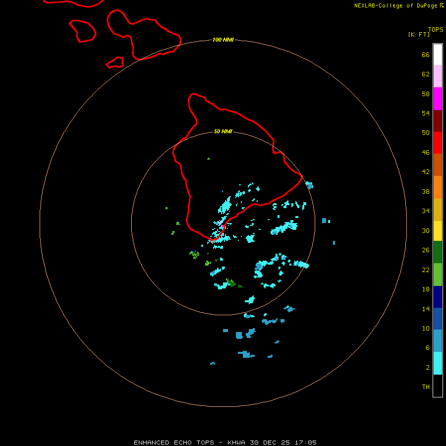Click the legend value 14
Screen dimensions: 446x446
426,309
